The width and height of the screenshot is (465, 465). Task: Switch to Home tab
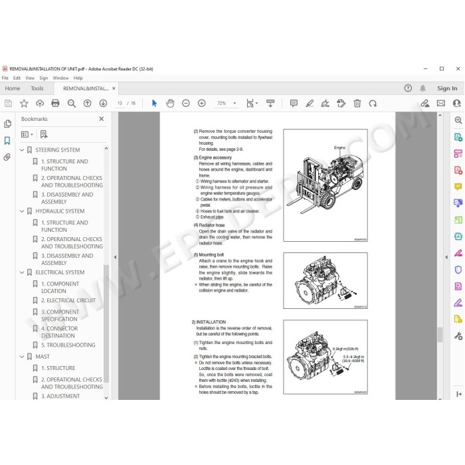tap(13, 88)
